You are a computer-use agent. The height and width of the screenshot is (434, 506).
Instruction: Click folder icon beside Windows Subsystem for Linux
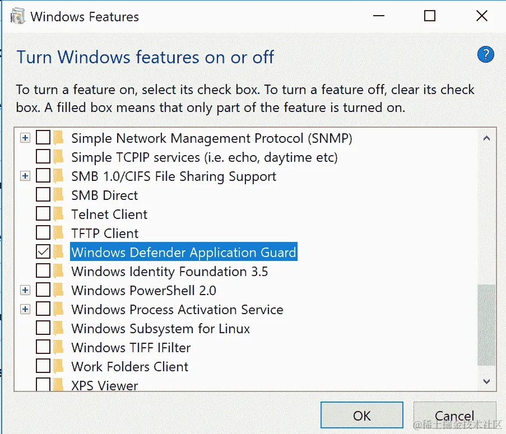pos(58,328)
